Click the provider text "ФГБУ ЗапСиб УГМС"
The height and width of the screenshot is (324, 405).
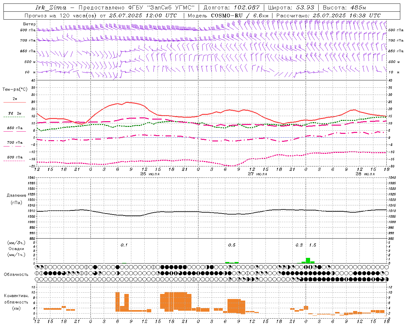pos(161,8)
